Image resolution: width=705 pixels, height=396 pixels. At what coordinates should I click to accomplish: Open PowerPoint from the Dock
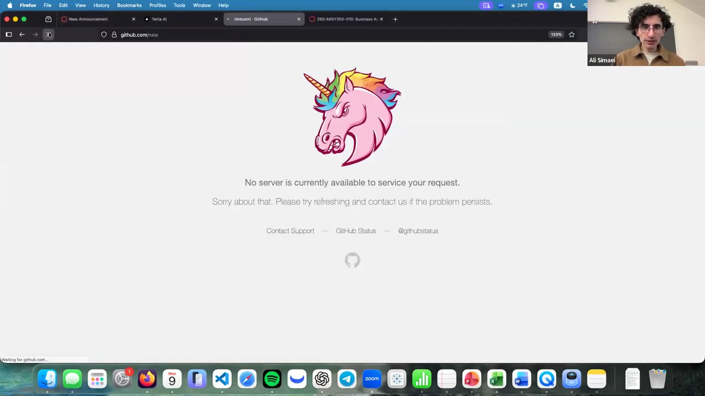471,379
